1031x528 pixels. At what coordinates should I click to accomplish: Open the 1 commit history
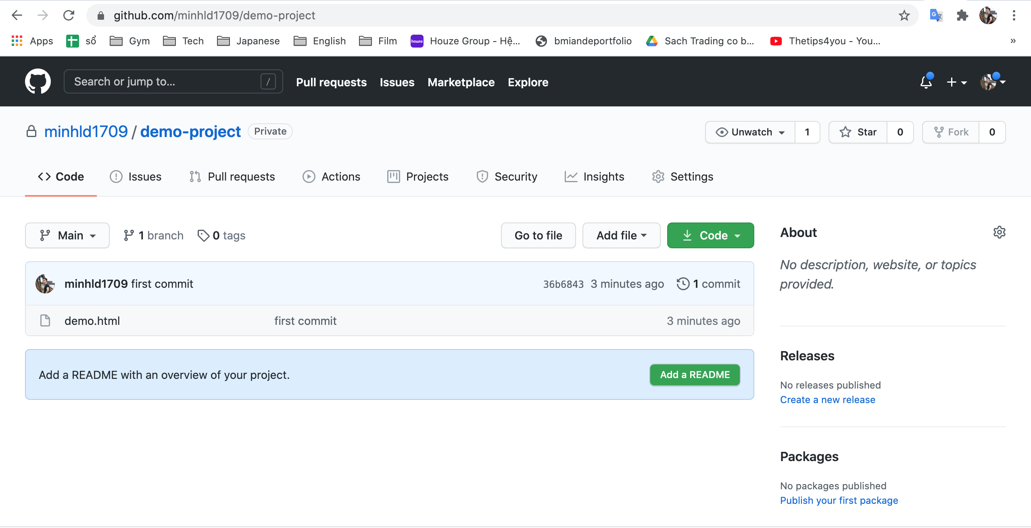point(708,284)
